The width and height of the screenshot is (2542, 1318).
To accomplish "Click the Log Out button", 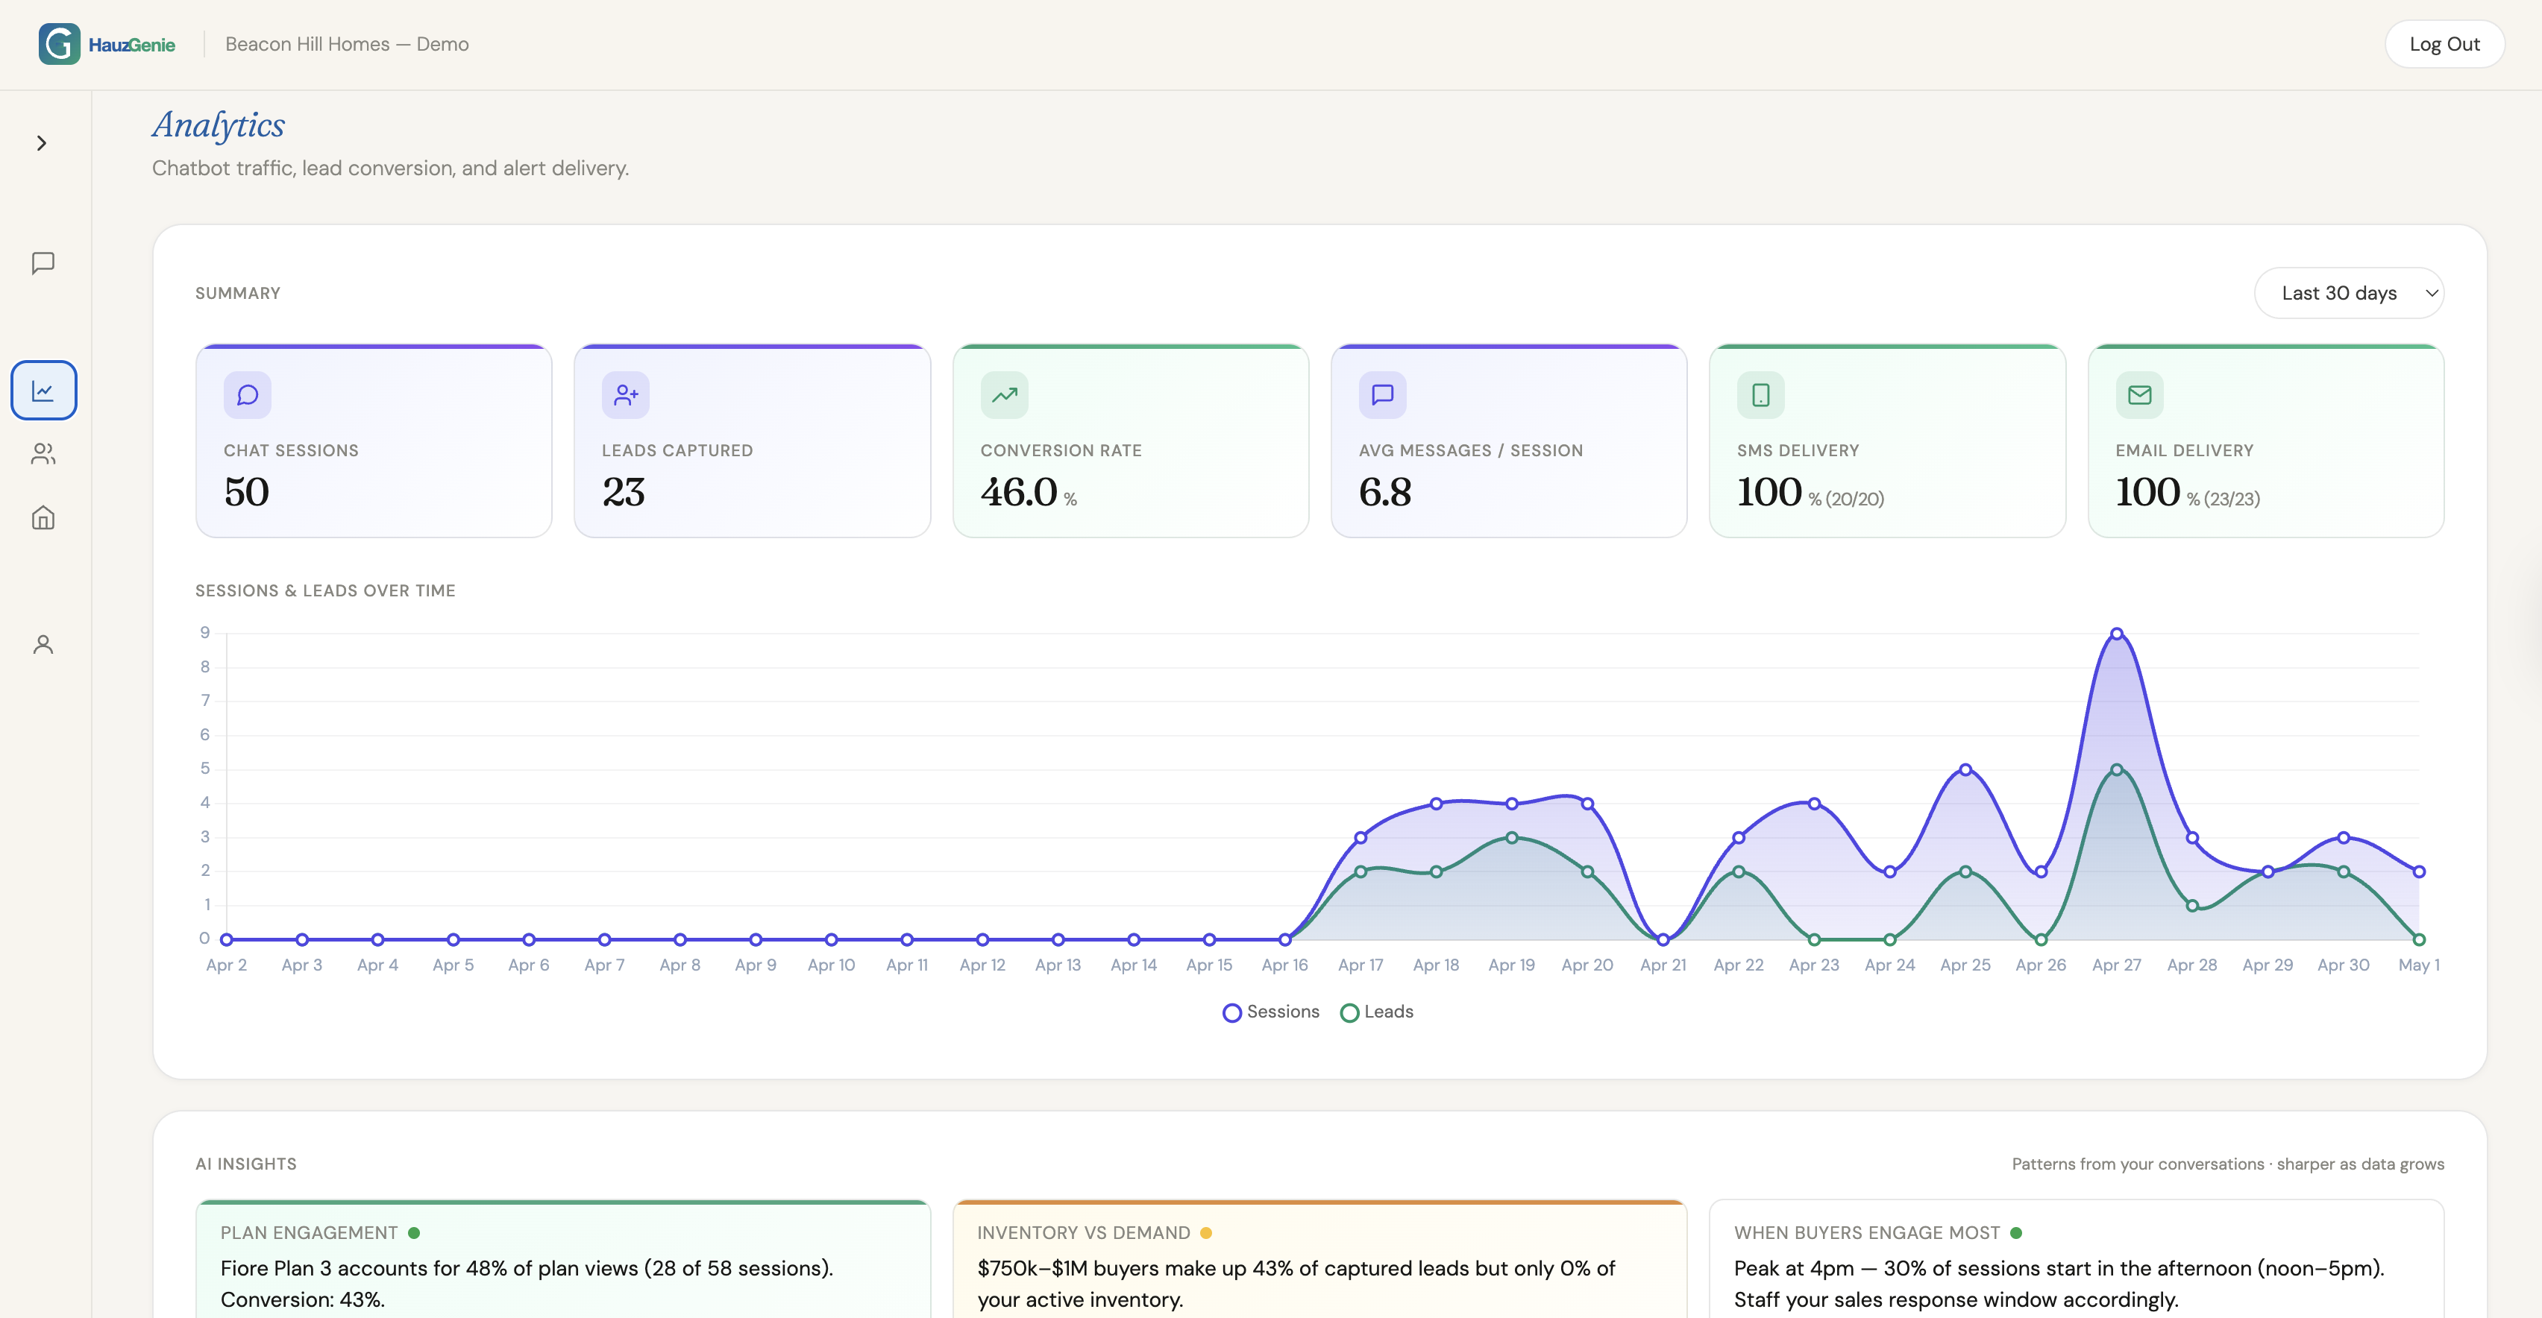I will click(2444, 45).
